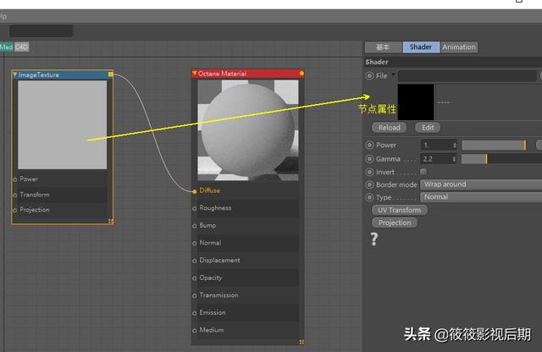Viewport: 542px width, 352px height.
Task: Open the UV Transform button
Action: pyautogui.click(x=400, y=210)
